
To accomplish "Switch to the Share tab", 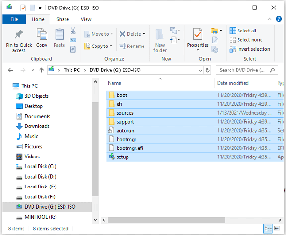I will [x=63, y=19].
